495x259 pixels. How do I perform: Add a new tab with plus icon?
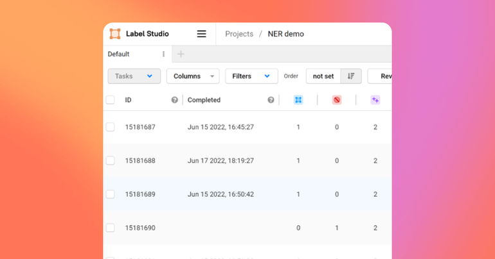tap(181, 54)
